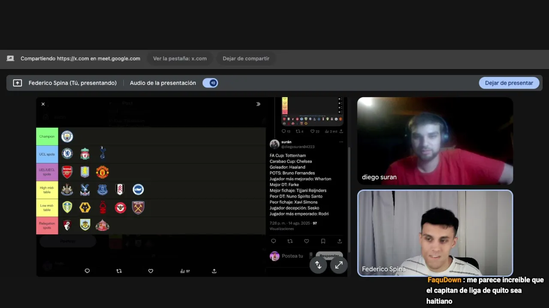This screenshot has height=308, width=549.
Task: Click reply count 13 on the parent post
Action: point(286,131)
